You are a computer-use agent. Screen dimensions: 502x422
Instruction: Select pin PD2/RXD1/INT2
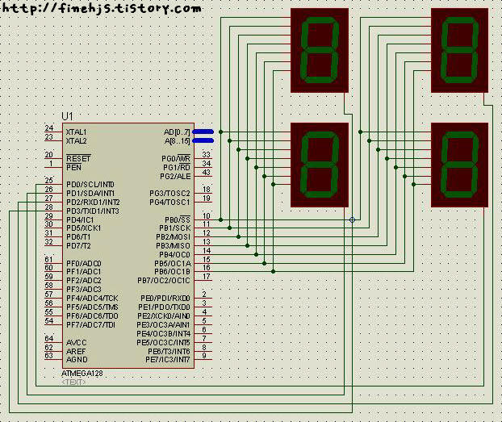[93, 203]
